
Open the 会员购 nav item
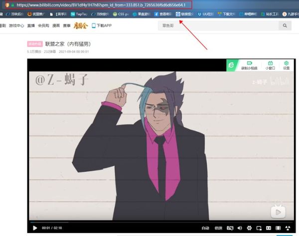click(43, 25)
